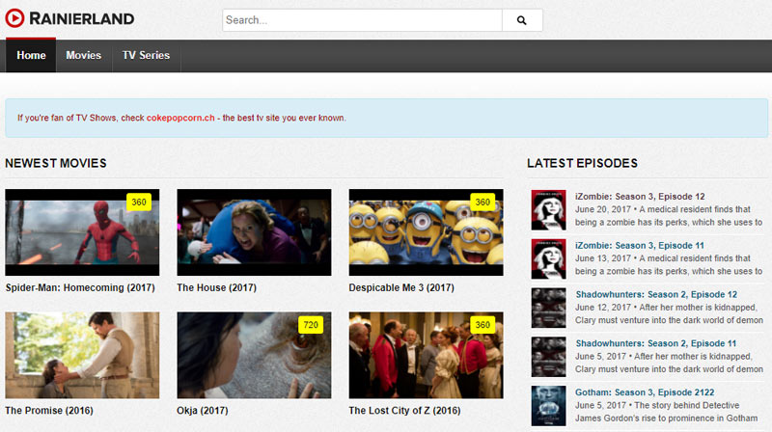Click iZombie Episode 11 poster thumbnail
Viewport: 772px width, 432px height.
tap(548, 259)
